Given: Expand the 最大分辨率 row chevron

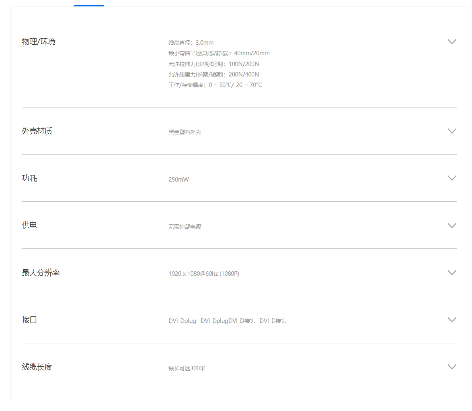Looking at the screenshot, I should click(x=452, y=273).
